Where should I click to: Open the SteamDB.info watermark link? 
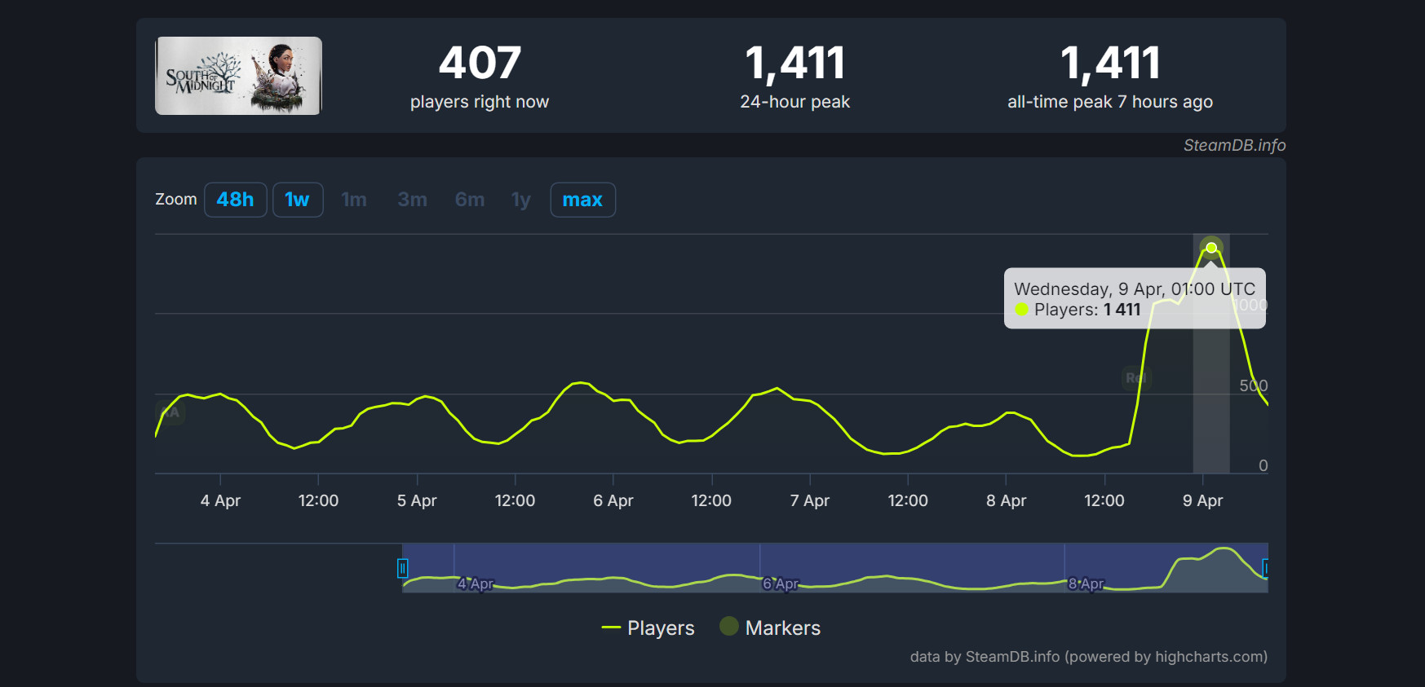pyautogui.click(x=1234, y=145)
